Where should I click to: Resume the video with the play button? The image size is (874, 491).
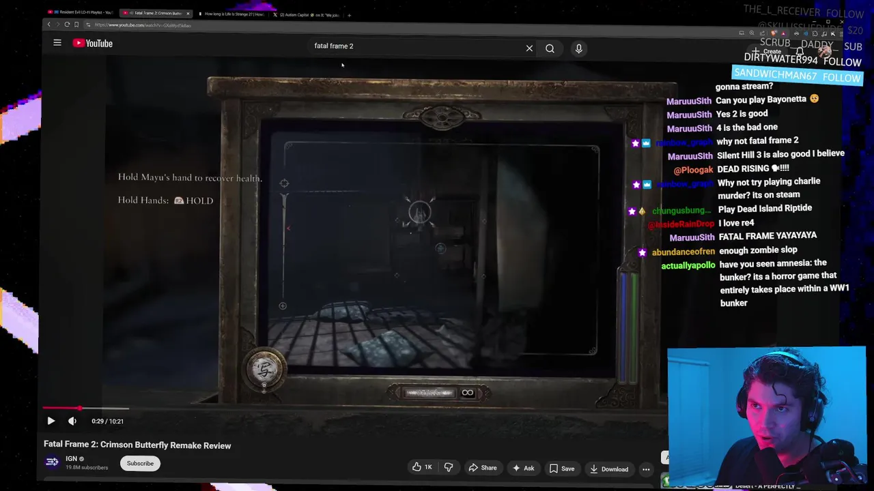tap(51, 421)
